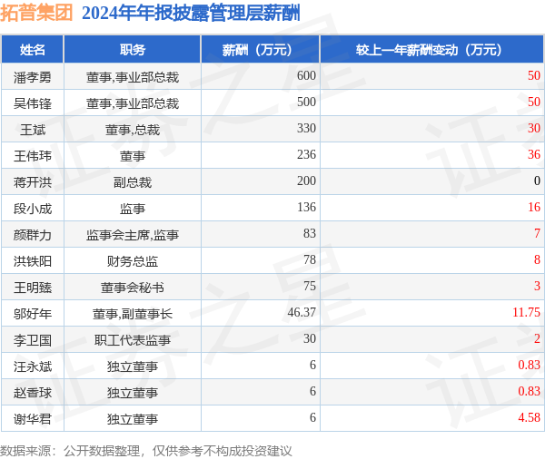545x459 pixels.
Task: Click the position cell 职工代表监事
Action: (x=133, y=340)
